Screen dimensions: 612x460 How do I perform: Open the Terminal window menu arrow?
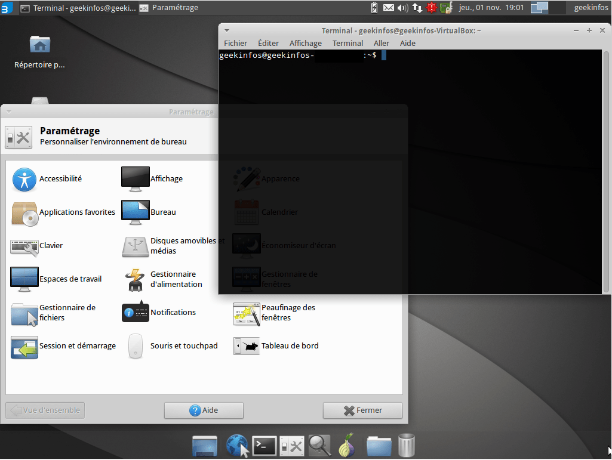coord(227,30)
